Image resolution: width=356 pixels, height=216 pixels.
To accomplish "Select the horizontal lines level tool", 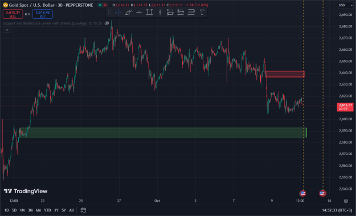I will point(191,13).
